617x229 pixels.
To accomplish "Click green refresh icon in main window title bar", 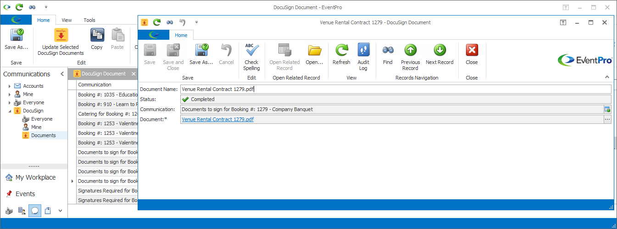I will (x=19, y=7).
